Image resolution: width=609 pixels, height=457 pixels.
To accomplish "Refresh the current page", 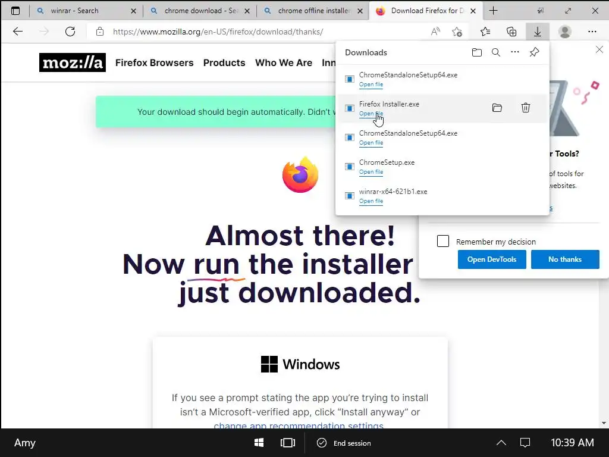I will point(70,32).
